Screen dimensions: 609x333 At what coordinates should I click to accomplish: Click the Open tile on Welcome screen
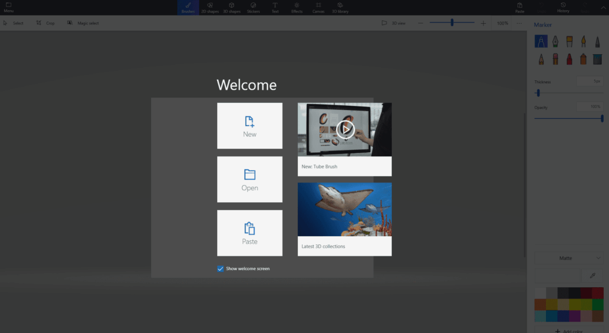(x=250, y=180)
